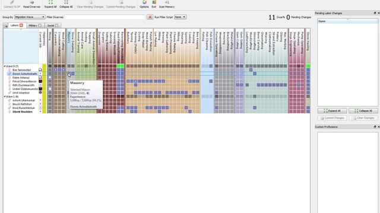Click the Name column header in pending list

(347, 21)
